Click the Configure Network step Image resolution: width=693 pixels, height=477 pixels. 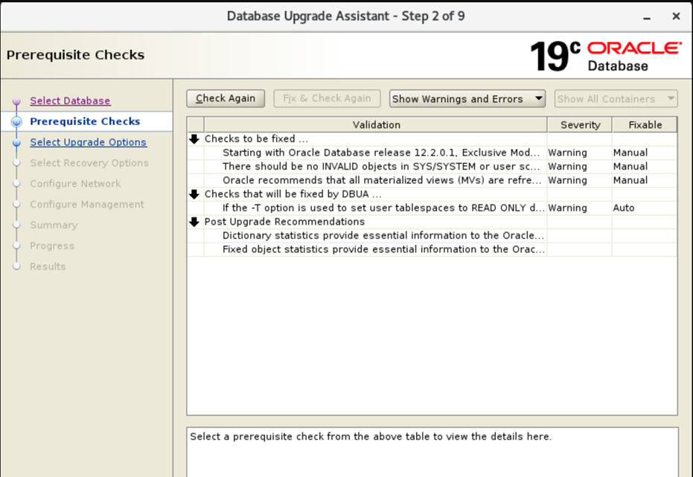point(75,184)
